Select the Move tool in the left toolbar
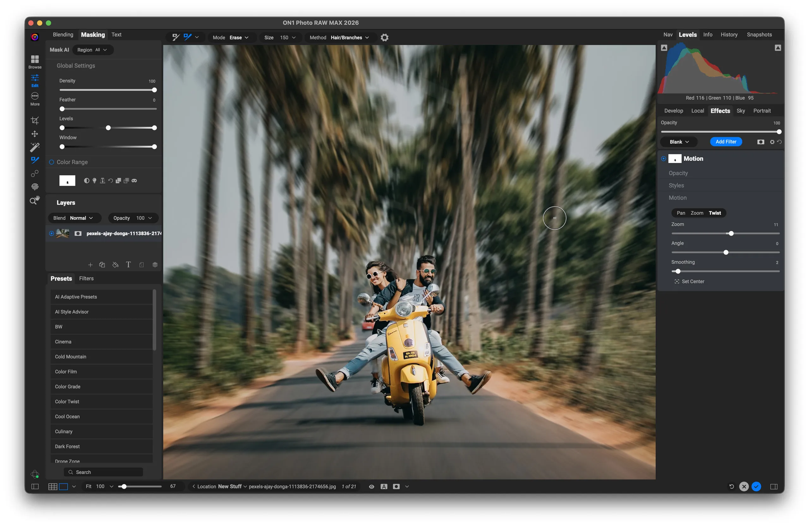This screenshot has height=526, width=809. 34,134
